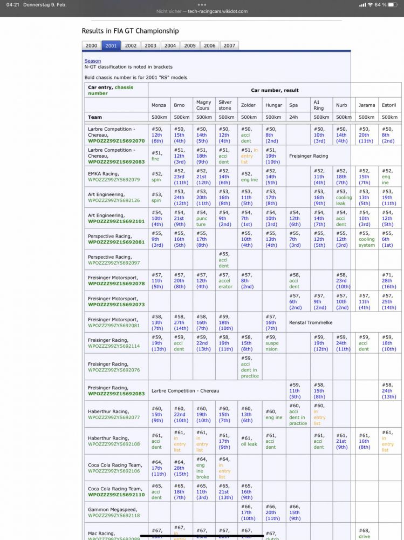
Task: Open the 2004 results tab
Action: pyautogui.click(x=170, y=46)
